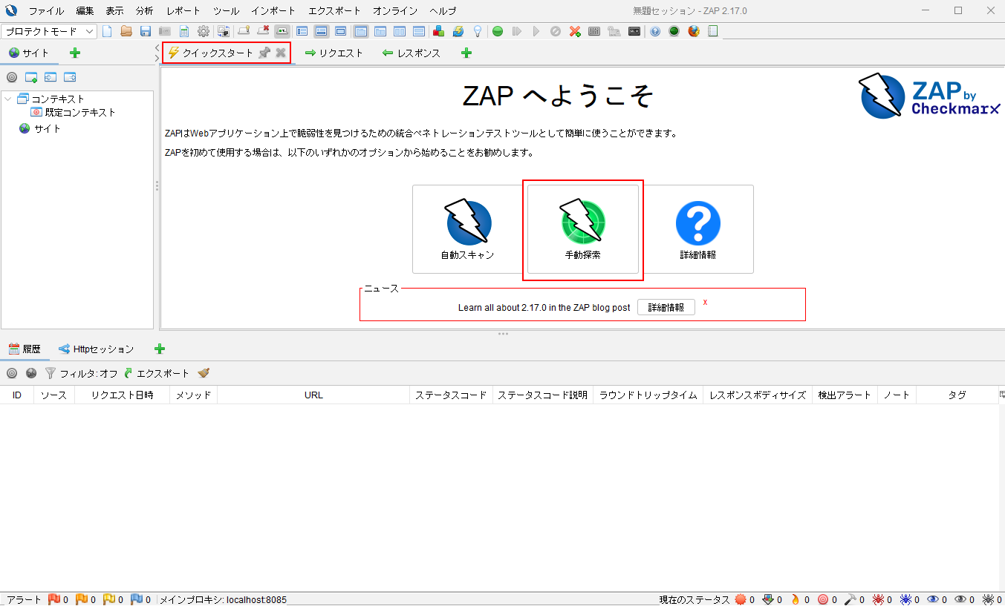Screen dimensions: 1005x606
Task: Add a custom HTTP breakpoint (red X plus)
Action: (575, 31)
